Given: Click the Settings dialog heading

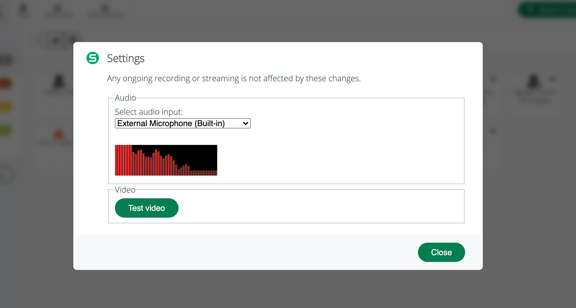Looking at the screenshot, I should coord(126,58).
